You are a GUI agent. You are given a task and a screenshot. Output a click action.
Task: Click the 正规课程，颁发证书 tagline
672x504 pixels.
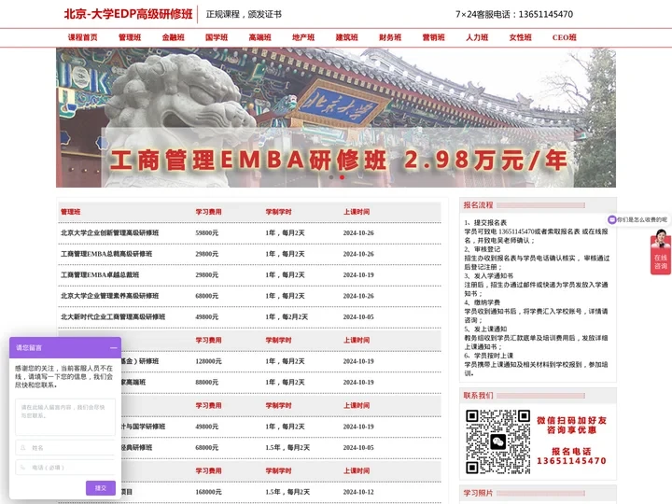(x=244, y=14)
